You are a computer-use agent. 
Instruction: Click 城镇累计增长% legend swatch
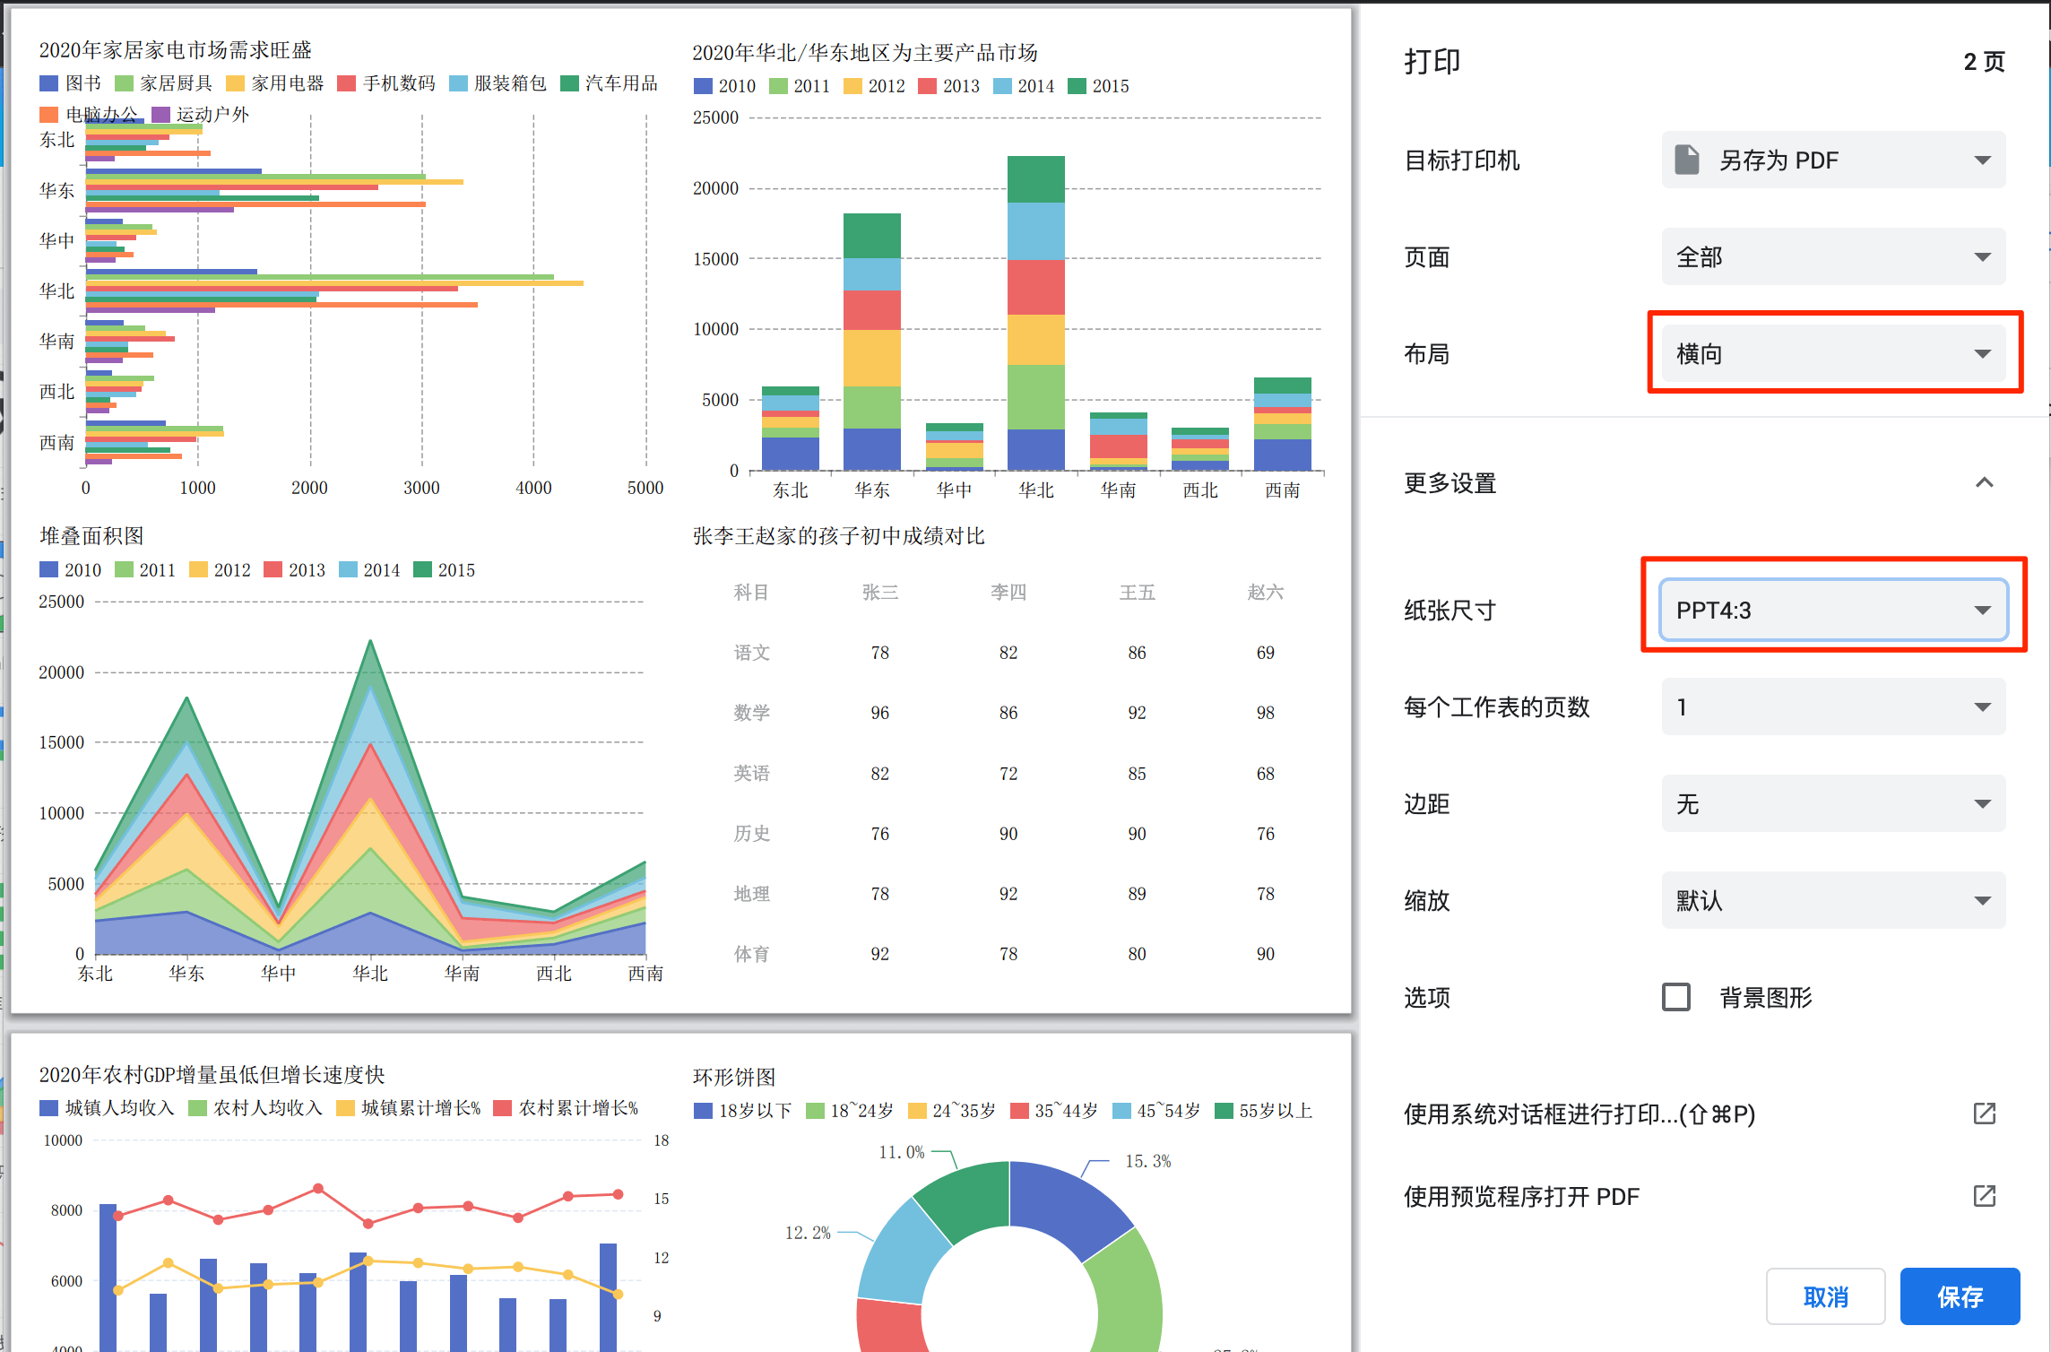pos(346,1108)
